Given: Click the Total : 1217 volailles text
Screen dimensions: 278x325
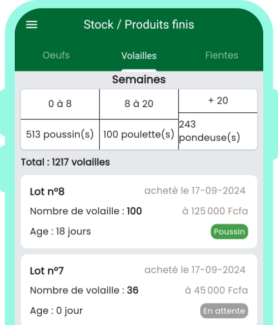Looking at the screenshot, I should (65, 162).
